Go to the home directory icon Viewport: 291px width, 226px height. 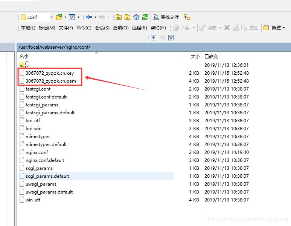136,17
